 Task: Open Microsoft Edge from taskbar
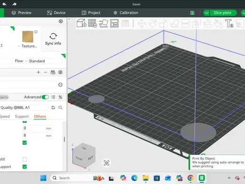(134, 178)
